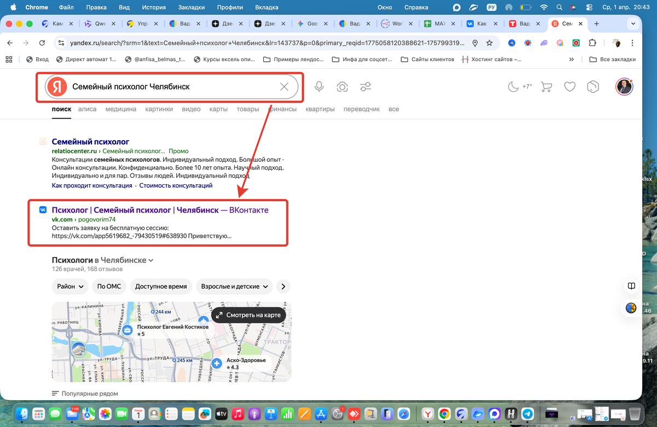Switch to the Goo browser tab
Screen dimensions: 657x427
(312, 24)
